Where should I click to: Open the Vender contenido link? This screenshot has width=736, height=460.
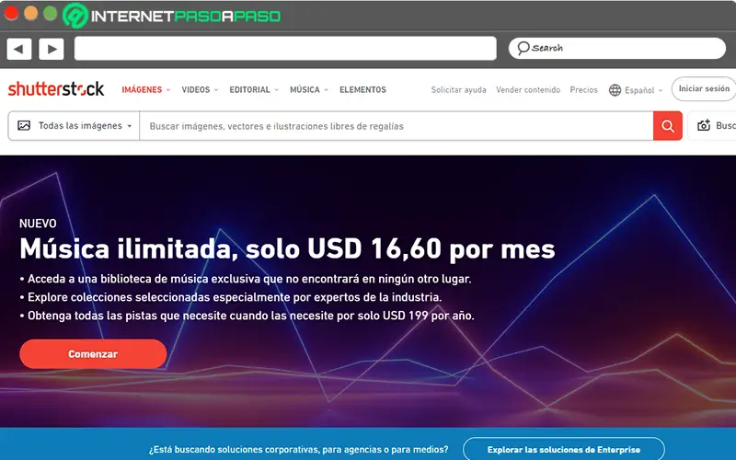[528, 89]
